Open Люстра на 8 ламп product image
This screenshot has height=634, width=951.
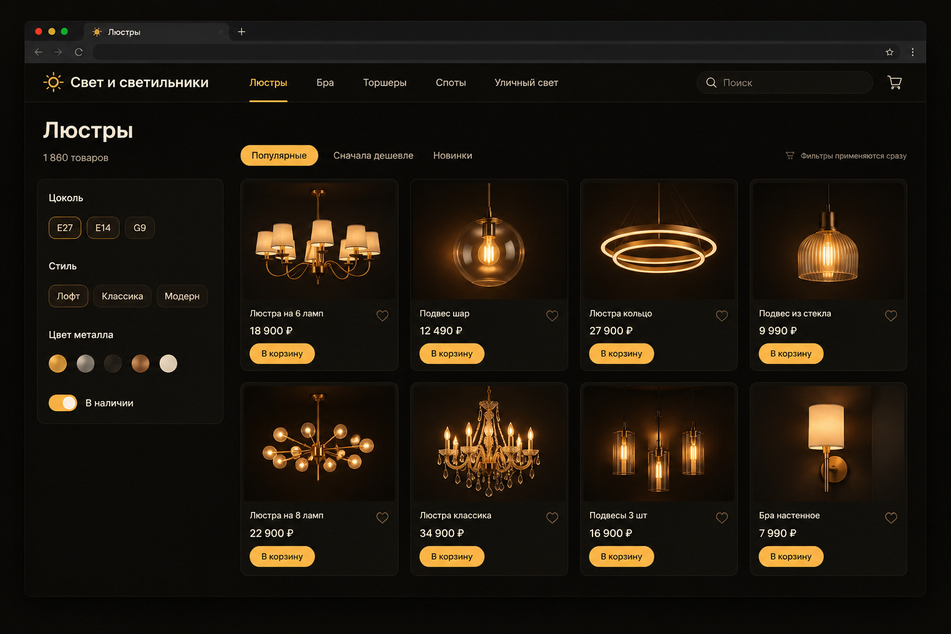coord(319,443)
